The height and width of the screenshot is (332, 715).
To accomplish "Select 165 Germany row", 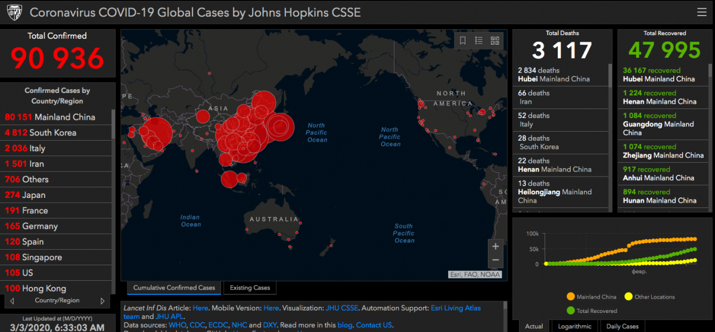I will (57, 226).
